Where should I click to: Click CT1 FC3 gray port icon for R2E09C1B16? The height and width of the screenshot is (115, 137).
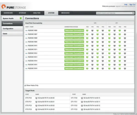coord(125,69)
